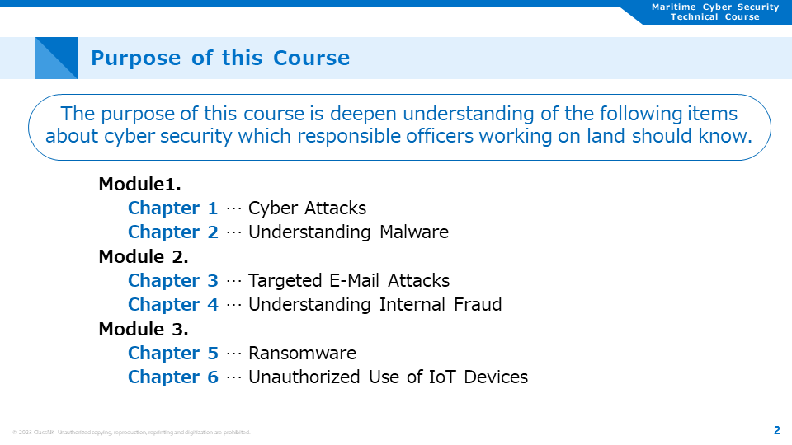Click the Chapter 3 label
The image size is (792, 445).
[172, 280]
